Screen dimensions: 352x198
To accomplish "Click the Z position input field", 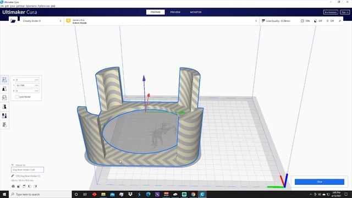I will (28, 91).
